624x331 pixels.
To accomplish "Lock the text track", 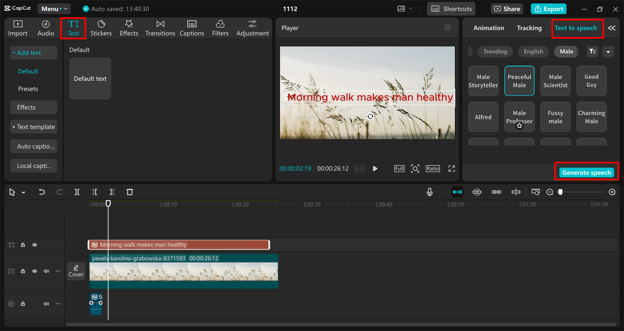I will pos(23,245).
